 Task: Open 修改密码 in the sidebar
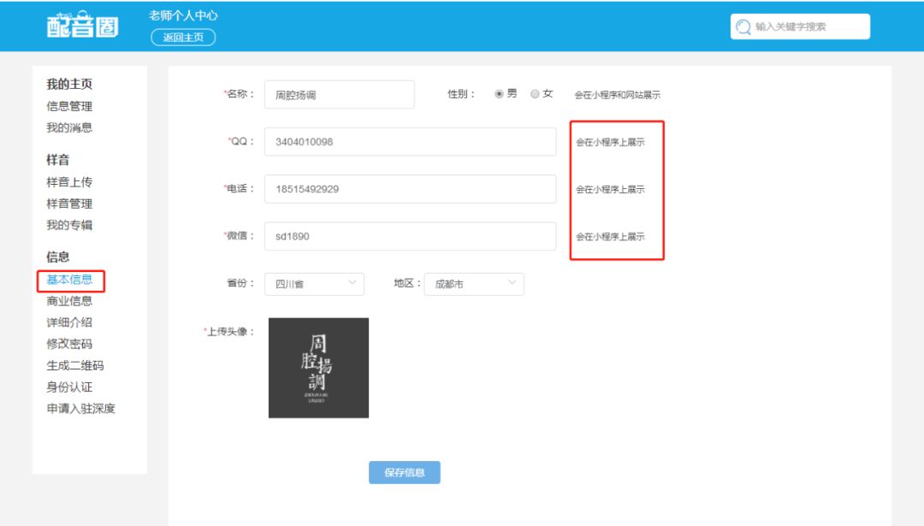(x=69, y=344)
